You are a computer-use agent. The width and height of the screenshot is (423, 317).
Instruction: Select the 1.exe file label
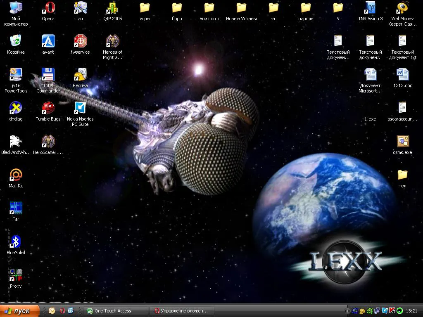tap(371, 119)
